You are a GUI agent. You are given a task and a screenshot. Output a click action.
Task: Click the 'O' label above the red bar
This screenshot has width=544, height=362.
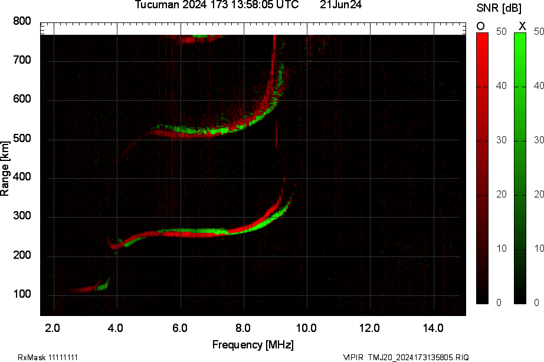click(x=480, y=26)
